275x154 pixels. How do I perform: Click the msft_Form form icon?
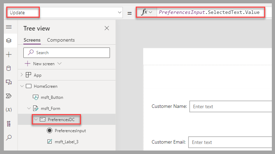[36, 108]
